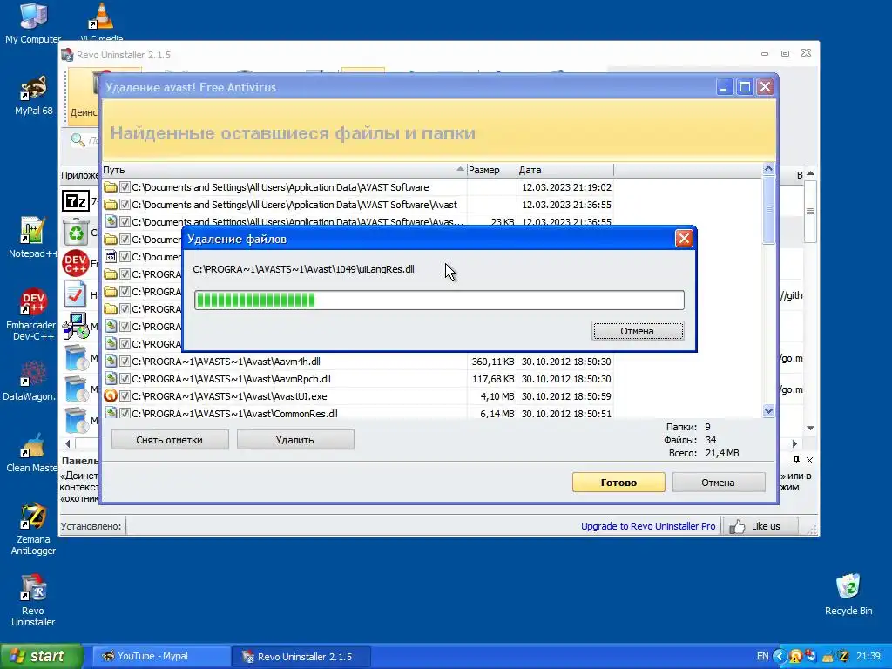Screen dimensions: 892x669
Task: Toggle checkbox for AvastUI.exe
Action: click(125, 396)
